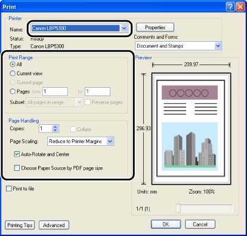Open Comments and Forms dropdown
247x236 pixels.
[218, 46]
